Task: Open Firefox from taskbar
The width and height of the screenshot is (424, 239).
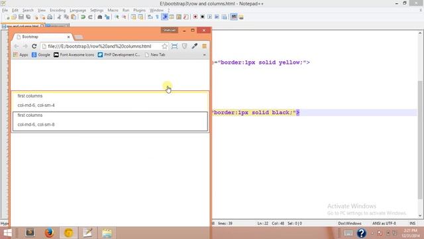Action: pyautogui.click(x=49, y=233)
